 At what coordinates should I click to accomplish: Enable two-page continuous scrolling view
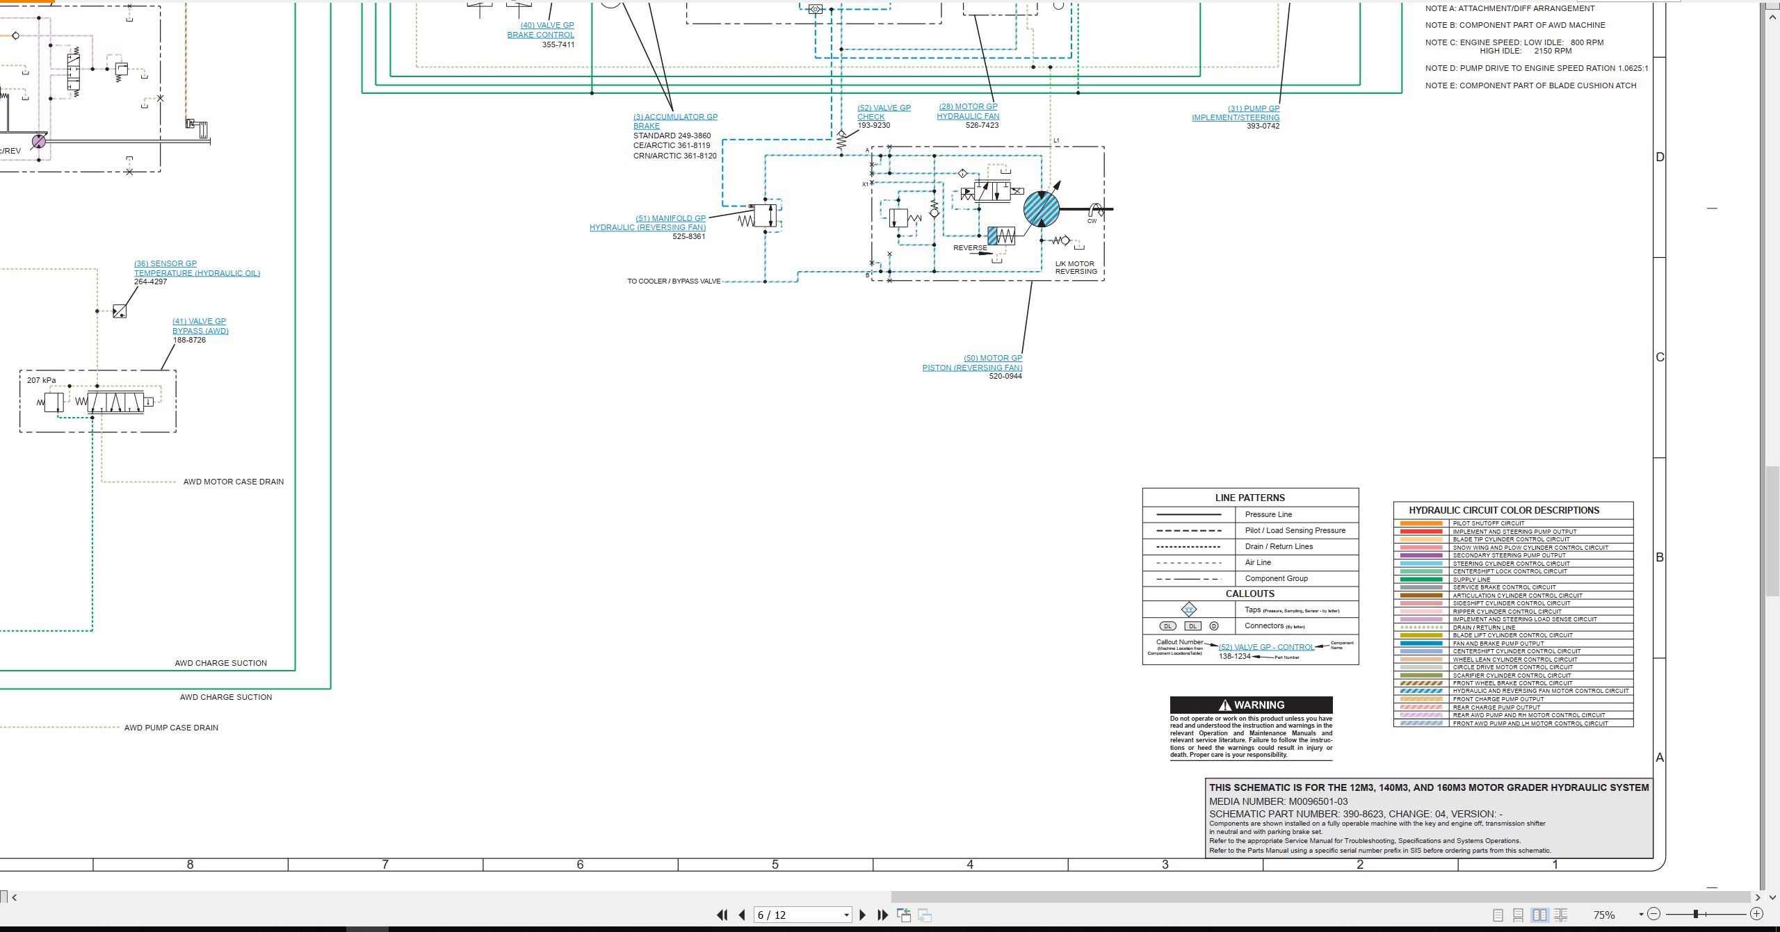point(1561,915)
